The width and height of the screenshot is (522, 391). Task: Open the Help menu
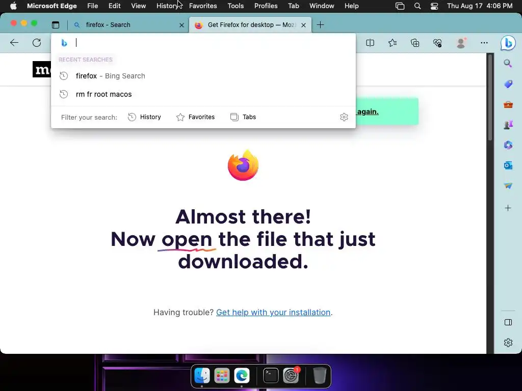point(352,6)
